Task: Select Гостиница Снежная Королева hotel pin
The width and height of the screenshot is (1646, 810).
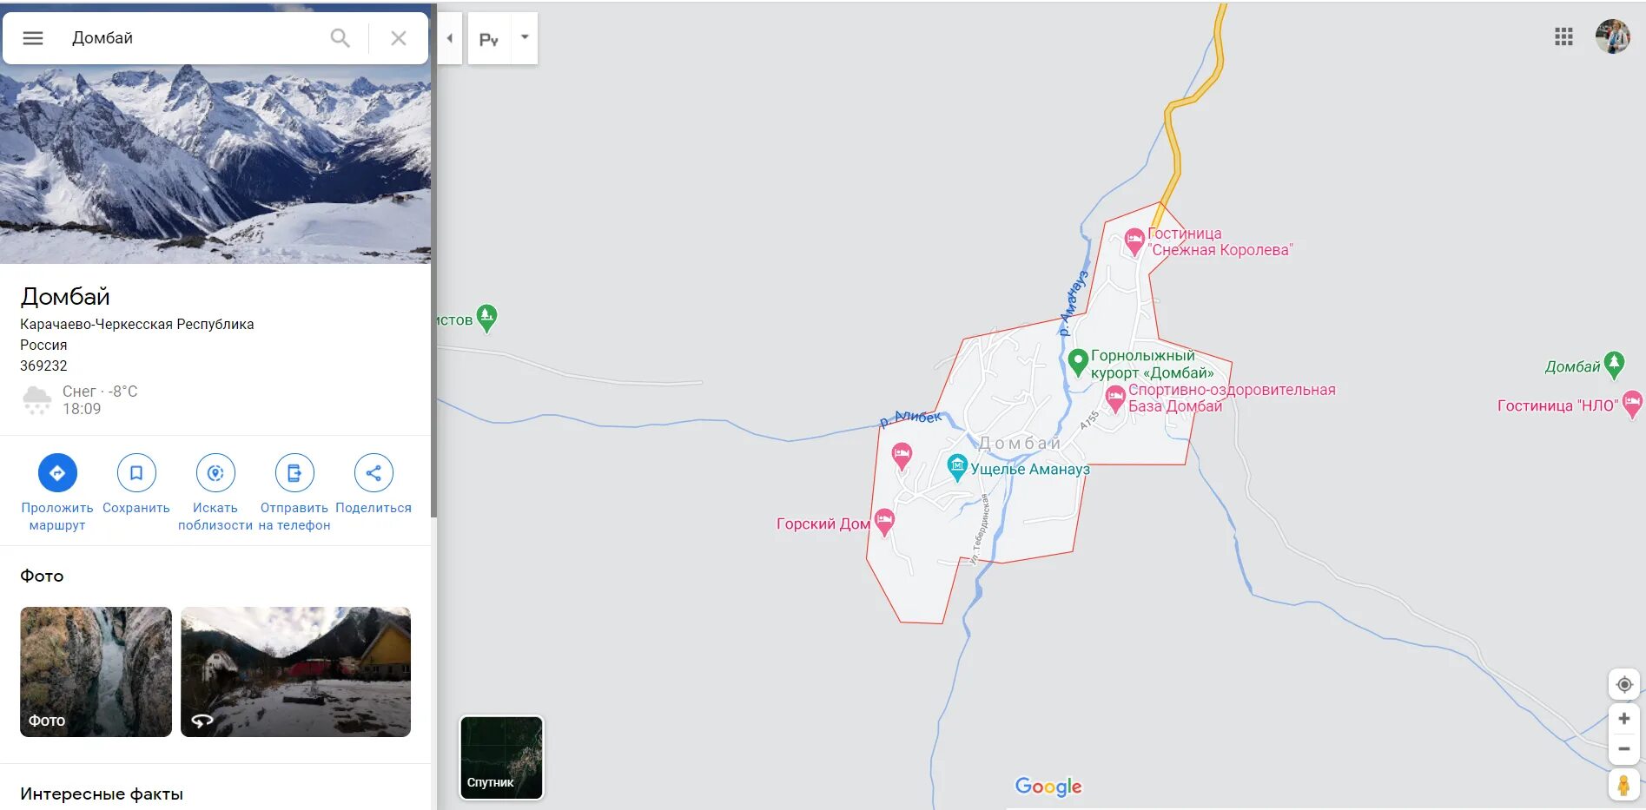Action: pos(1134,240)
